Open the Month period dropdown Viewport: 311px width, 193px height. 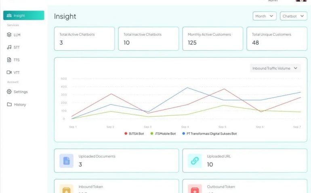click(x=265, y=16)
